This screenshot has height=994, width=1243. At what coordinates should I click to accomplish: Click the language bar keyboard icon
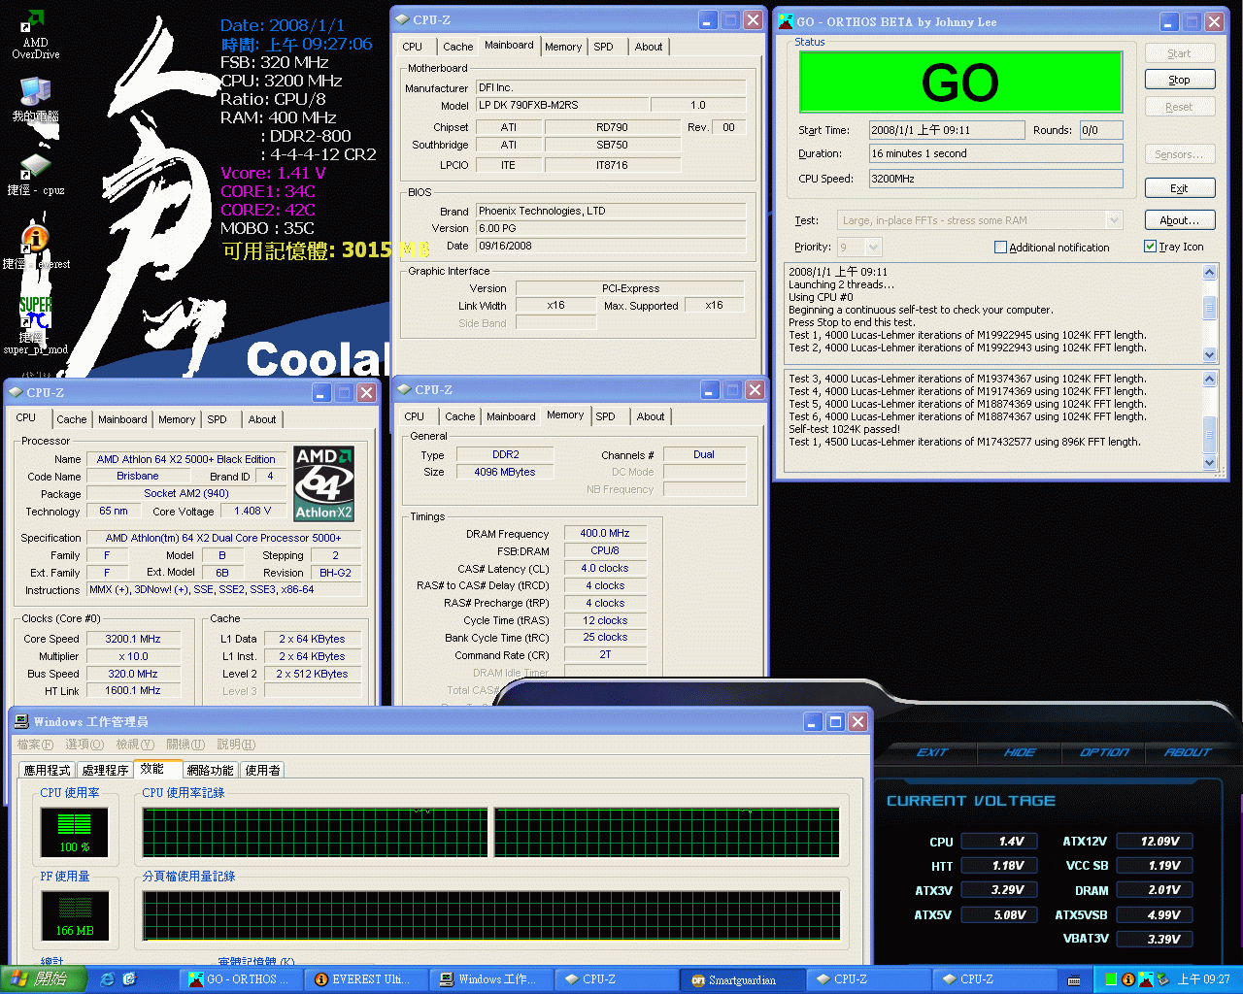1074,980
